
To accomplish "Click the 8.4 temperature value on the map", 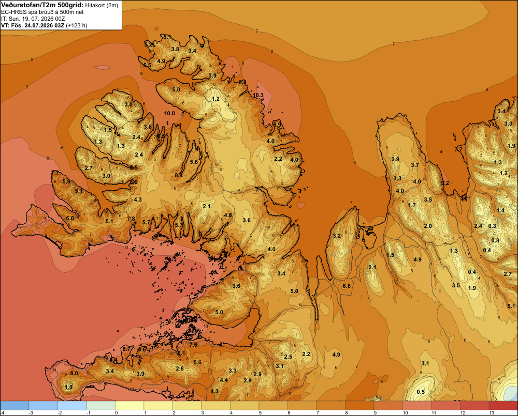I will pyautogui.click(x=179, y=175).
